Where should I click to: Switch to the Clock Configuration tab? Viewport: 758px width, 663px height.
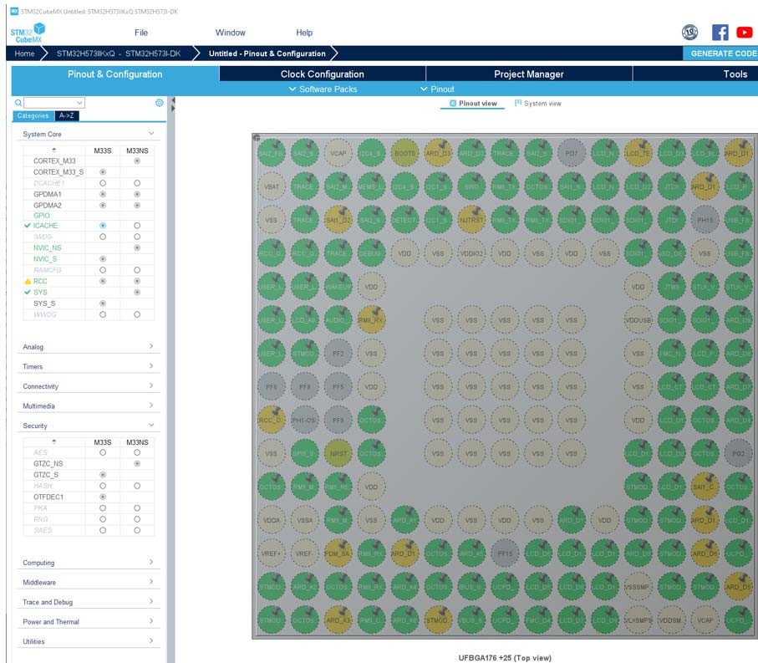[x=323, y=74]
